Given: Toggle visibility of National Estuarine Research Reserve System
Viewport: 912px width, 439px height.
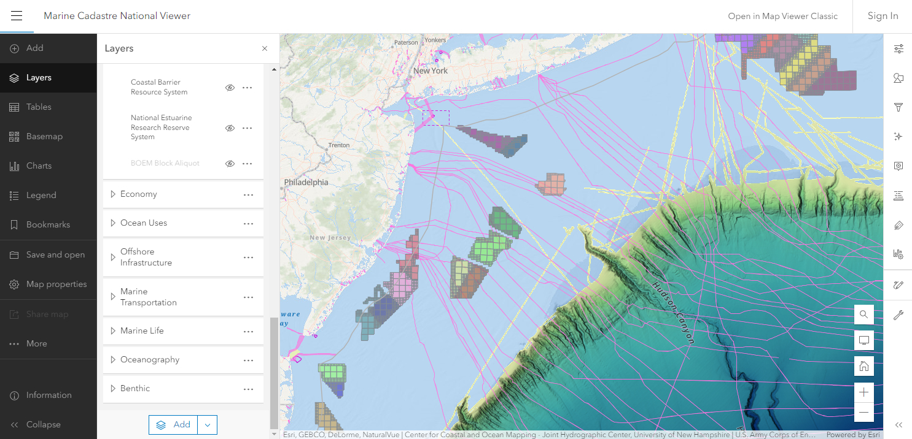Looking at the screenshot, I should (x=230, y=128).
